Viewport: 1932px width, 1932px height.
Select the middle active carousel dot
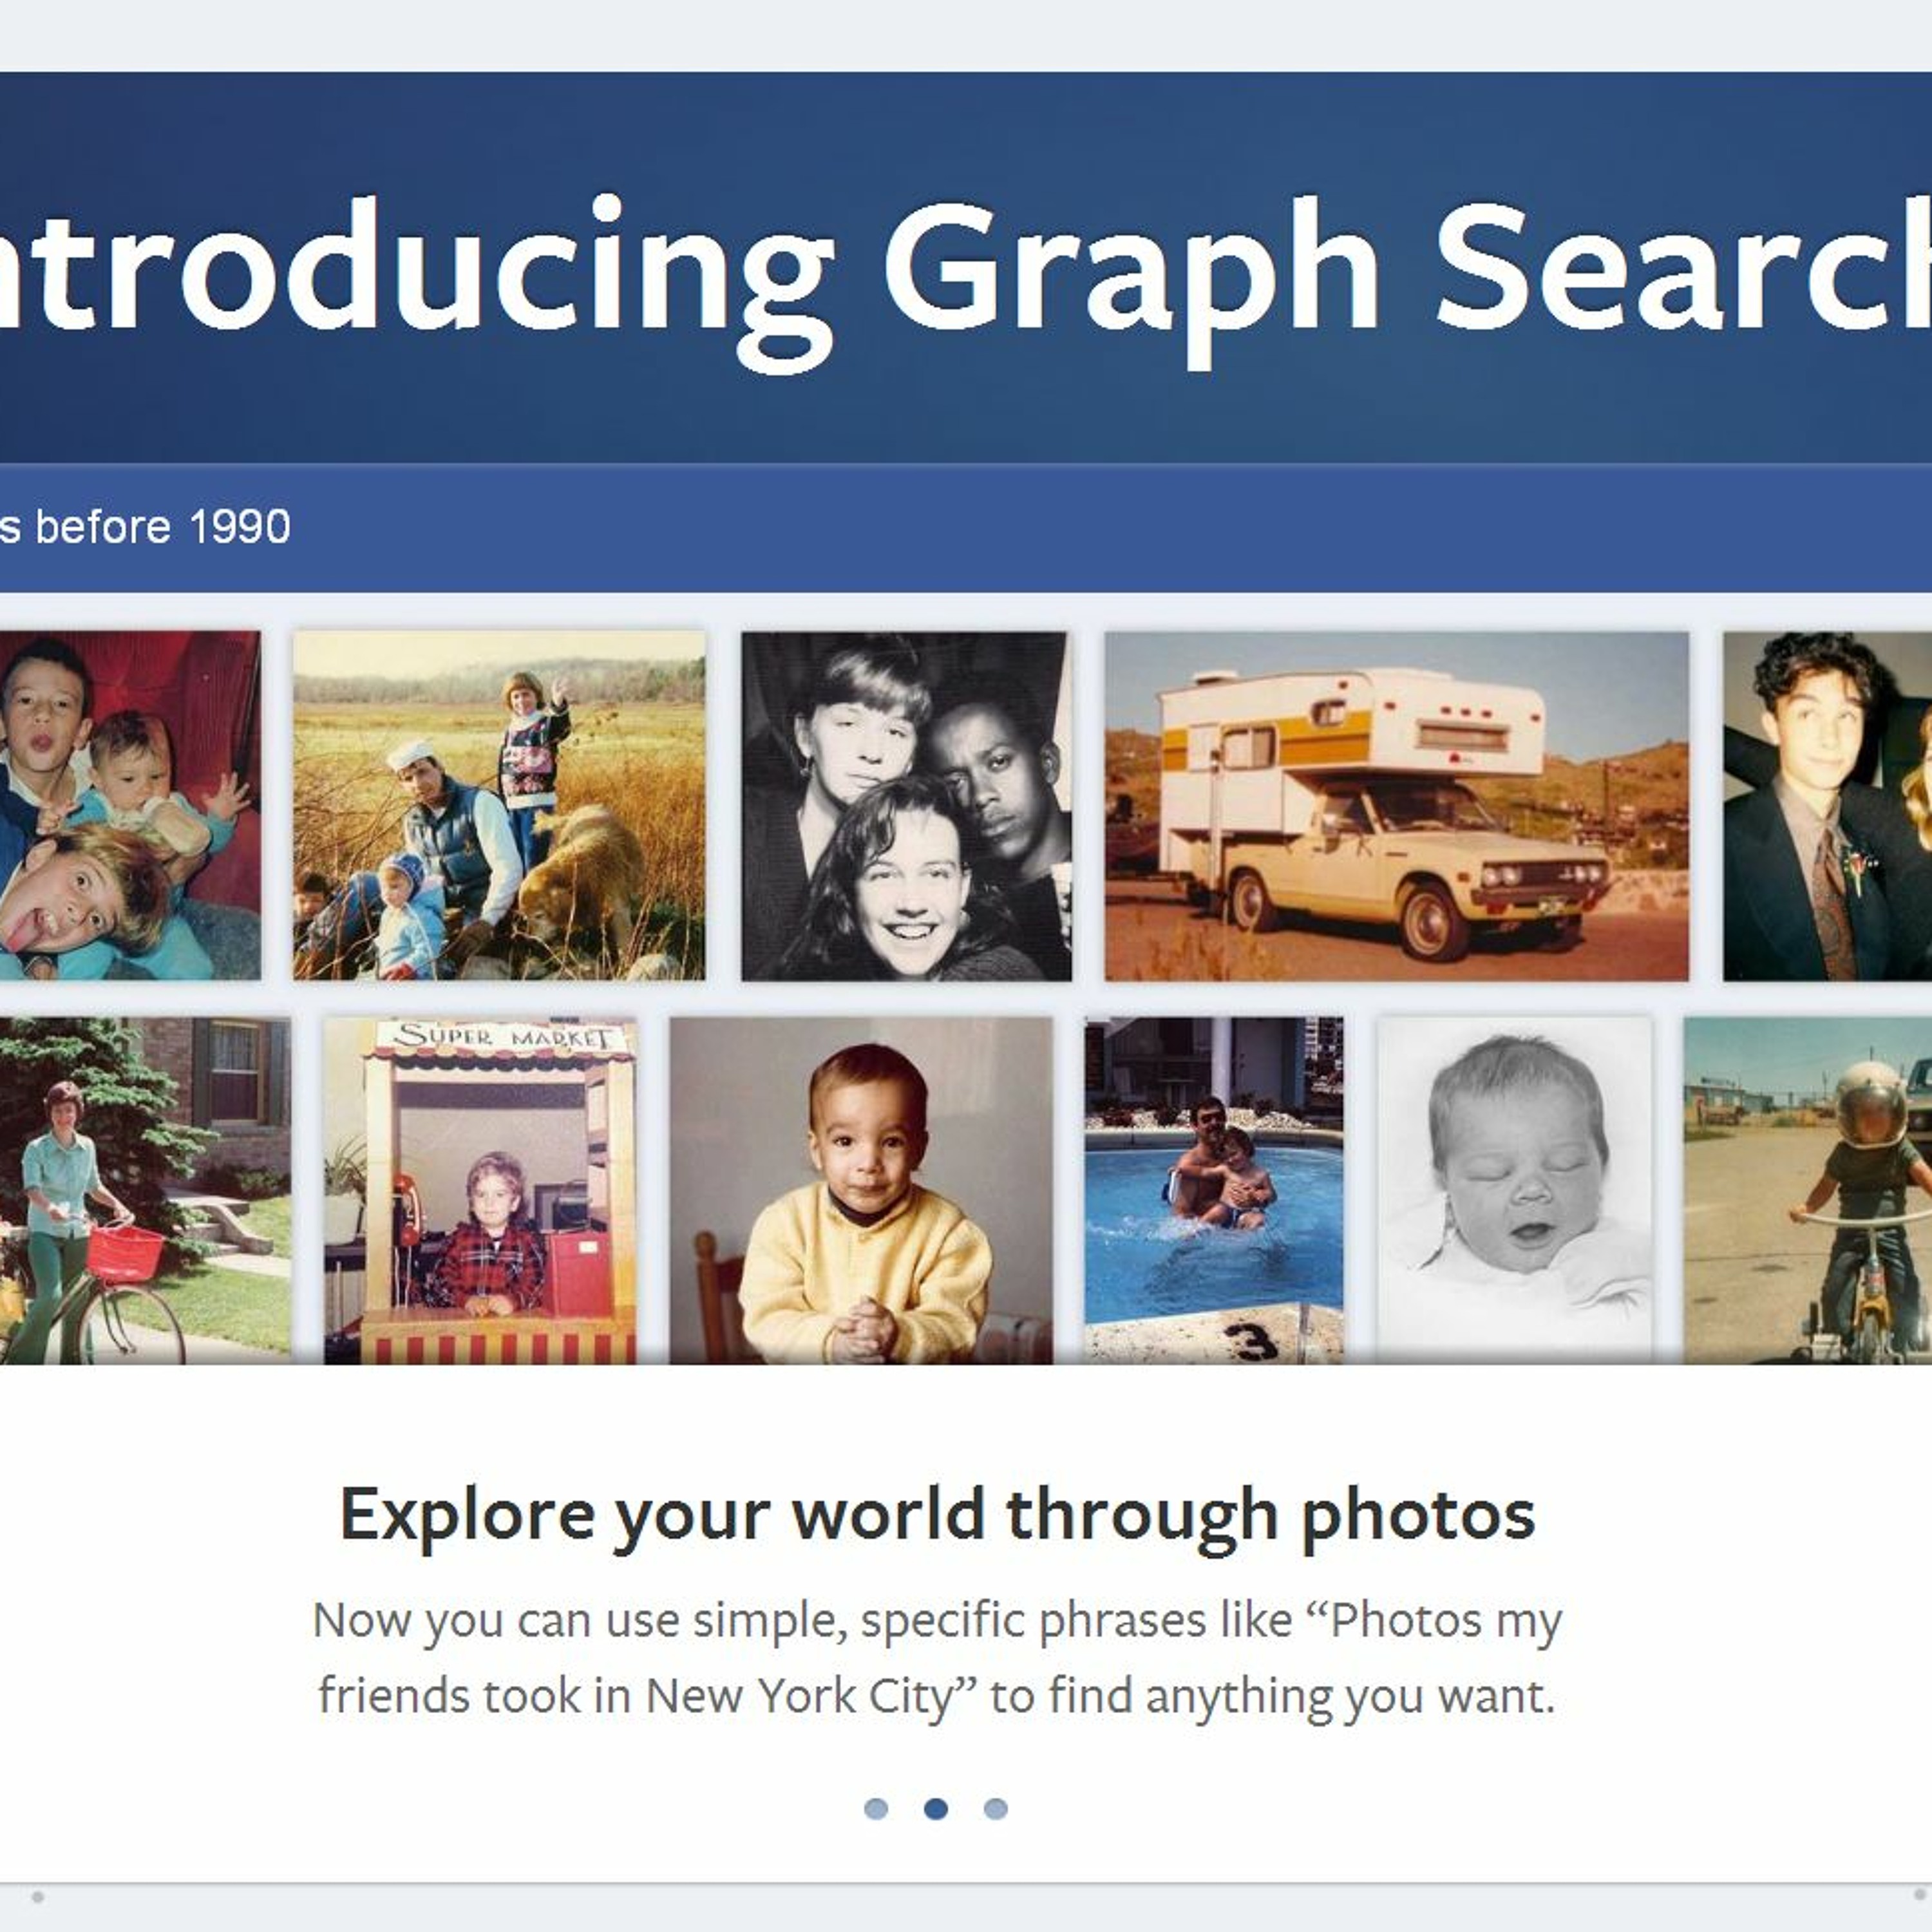(936, 1808)
